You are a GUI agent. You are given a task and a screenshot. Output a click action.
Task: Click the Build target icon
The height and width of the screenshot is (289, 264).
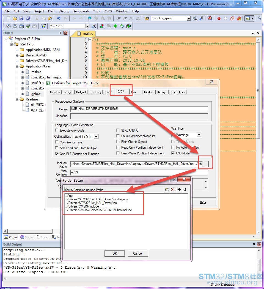click(x=15, y=26)
